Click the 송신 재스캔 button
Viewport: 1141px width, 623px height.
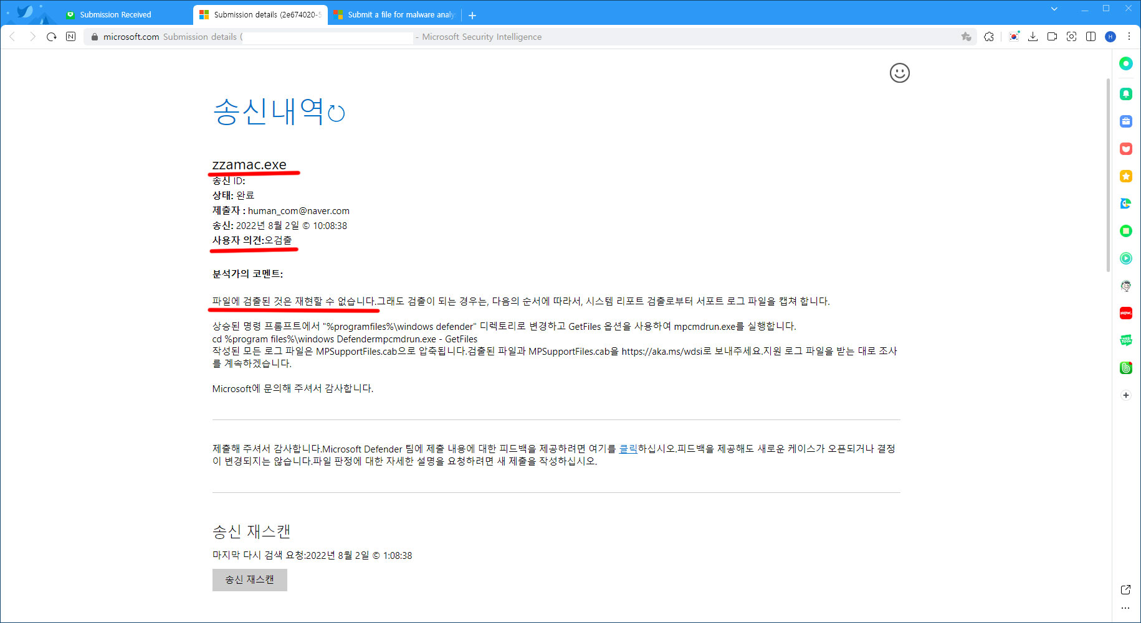click(x=249, y=579)
